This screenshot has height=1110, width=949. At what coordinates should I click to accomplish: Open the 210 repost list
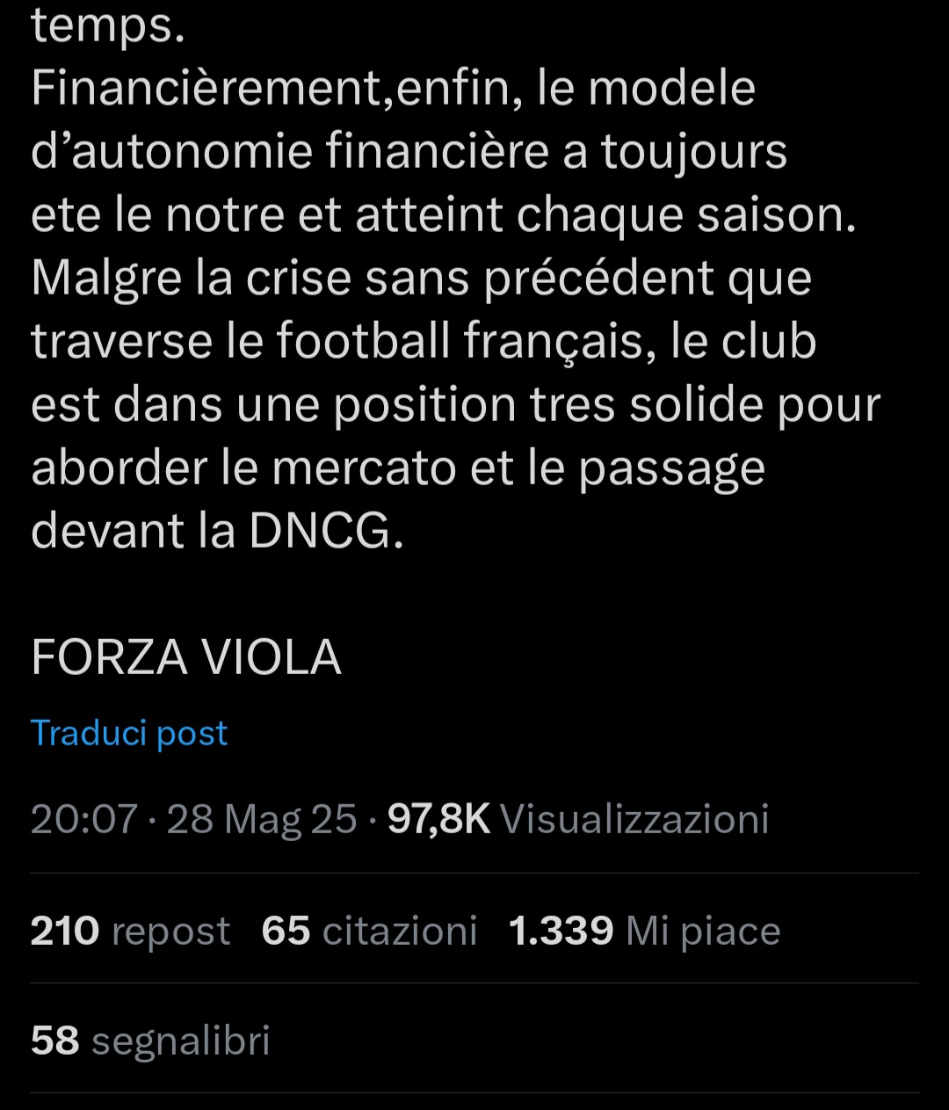coord(130,931)
